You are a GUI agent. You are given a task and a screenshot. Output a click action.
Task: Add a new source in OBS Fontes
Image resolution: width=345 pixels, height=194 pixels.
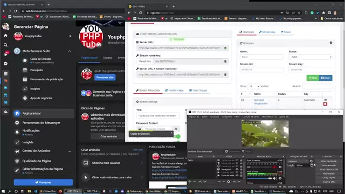pos(219,182)
